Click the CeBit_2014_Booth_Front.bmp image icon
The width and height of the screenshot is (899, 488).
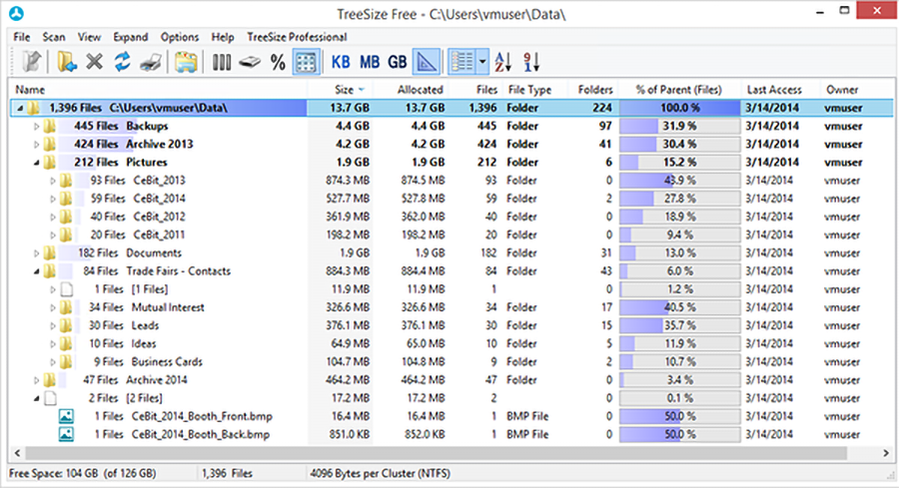tap(66, 416)
